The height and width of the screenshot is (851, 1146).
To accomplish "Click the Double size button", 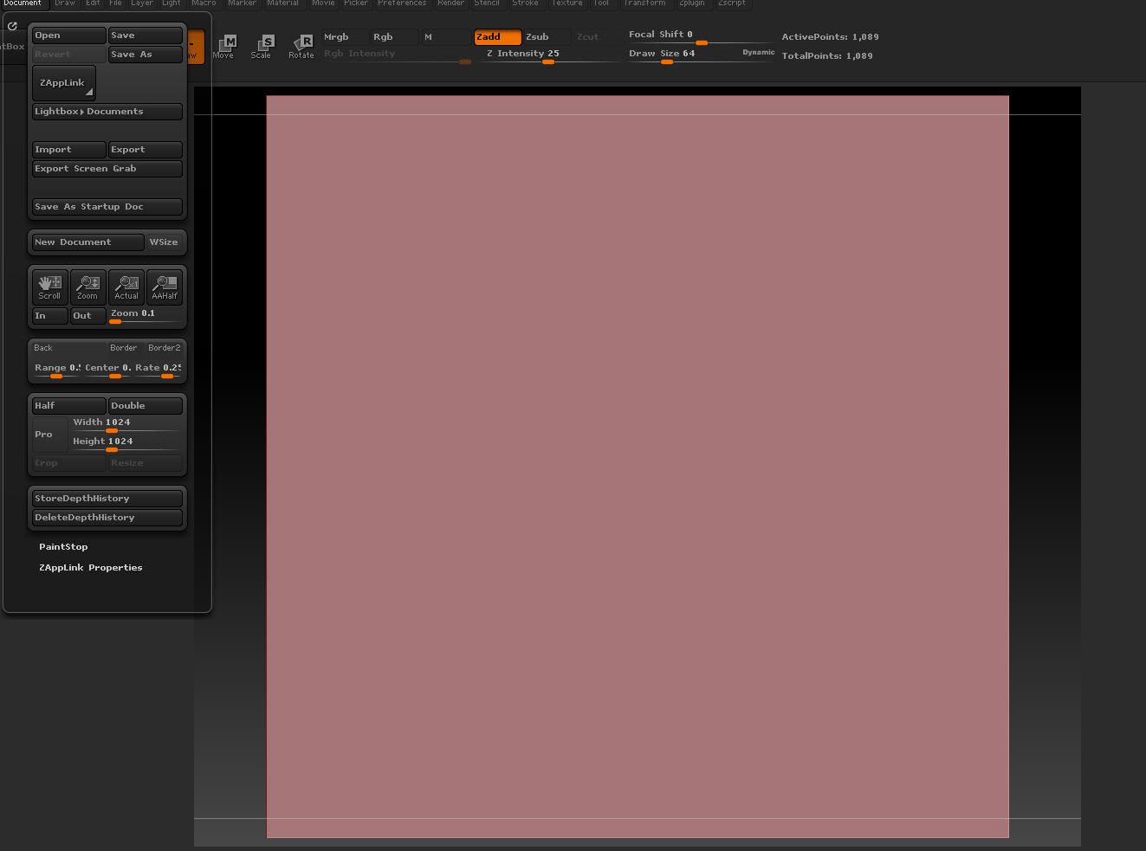I will (146, 406).
